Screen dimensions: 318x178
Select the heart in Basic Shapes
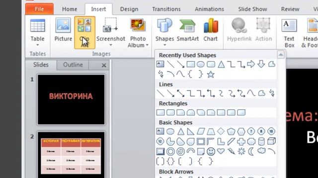pyautogui.click(x=221, y=151)
